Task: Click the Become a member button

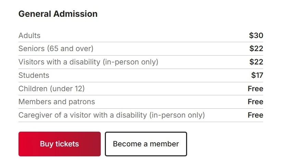Action: pyautogui.click(x=146, y=144)
